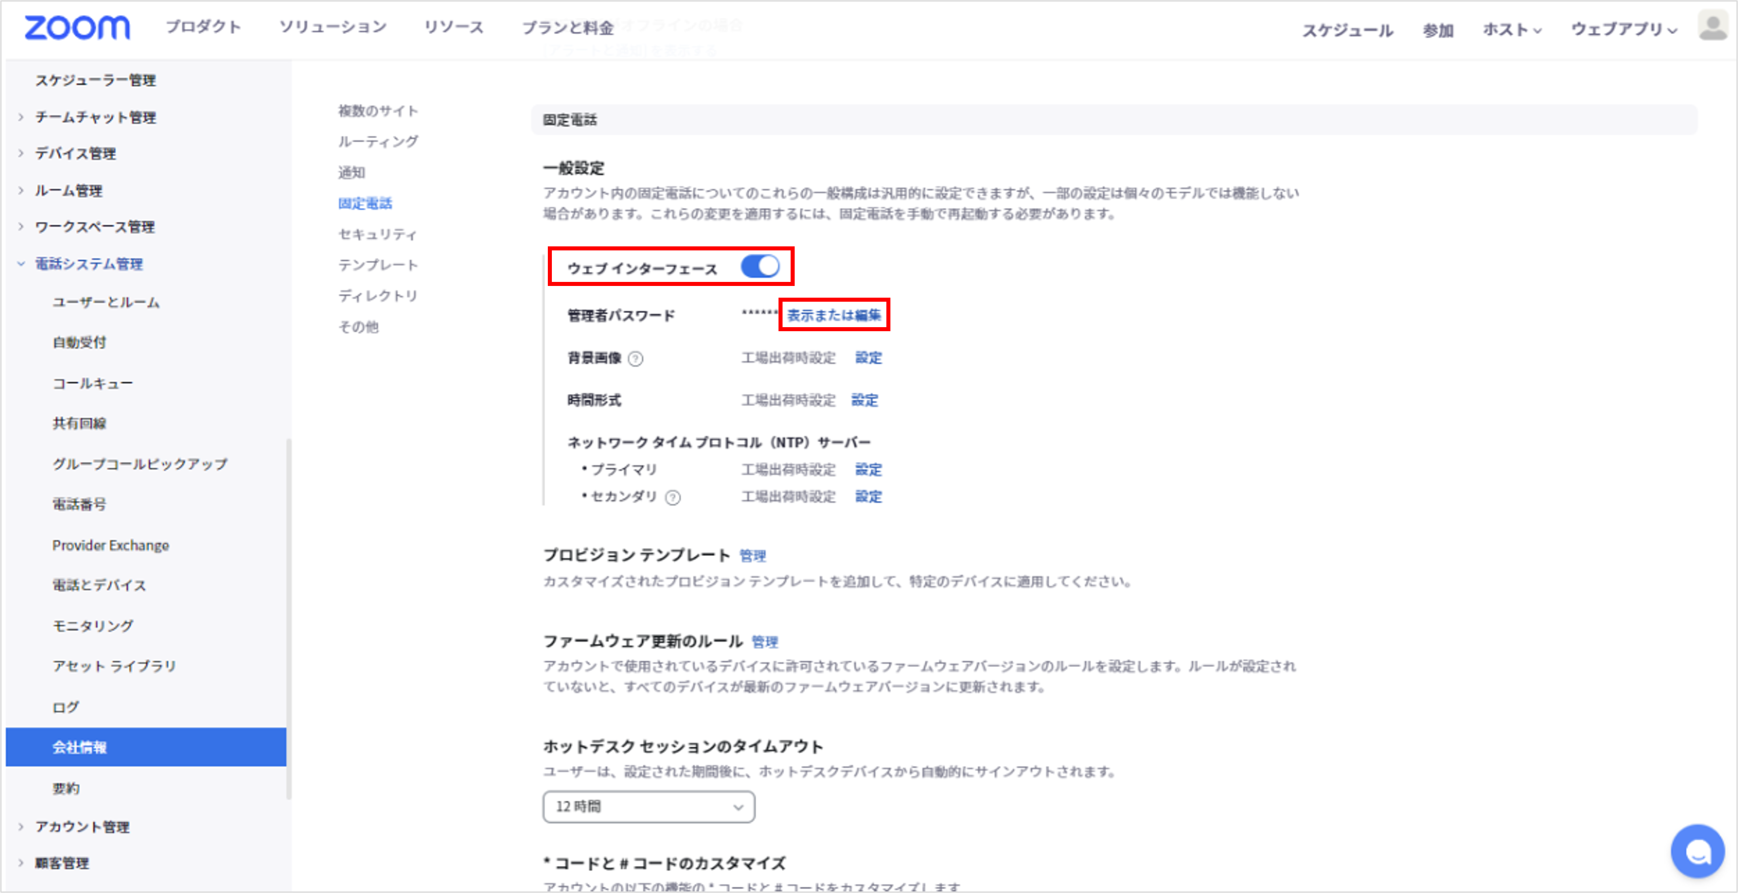This screenshot has width=1738, height=893.
Task: Open アセット ライブラリ in the sidebar
Action: tap(115, 666)
